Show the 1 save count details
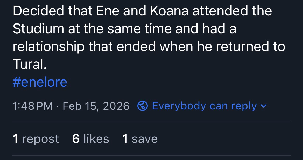This screenshot has height=160, width=303. click(140, 139)
